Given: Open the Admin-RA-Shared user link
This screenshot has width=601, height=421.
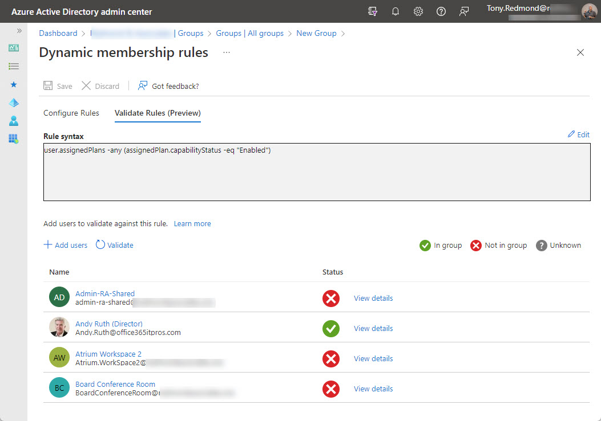Looking at the screenshot, I should pyautogui.click(x=105, y=293).
